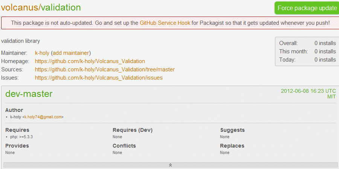Click the author email k.holy74@gmail.com
The height and width of the screenshot is (169, 339).
[43, 117]
